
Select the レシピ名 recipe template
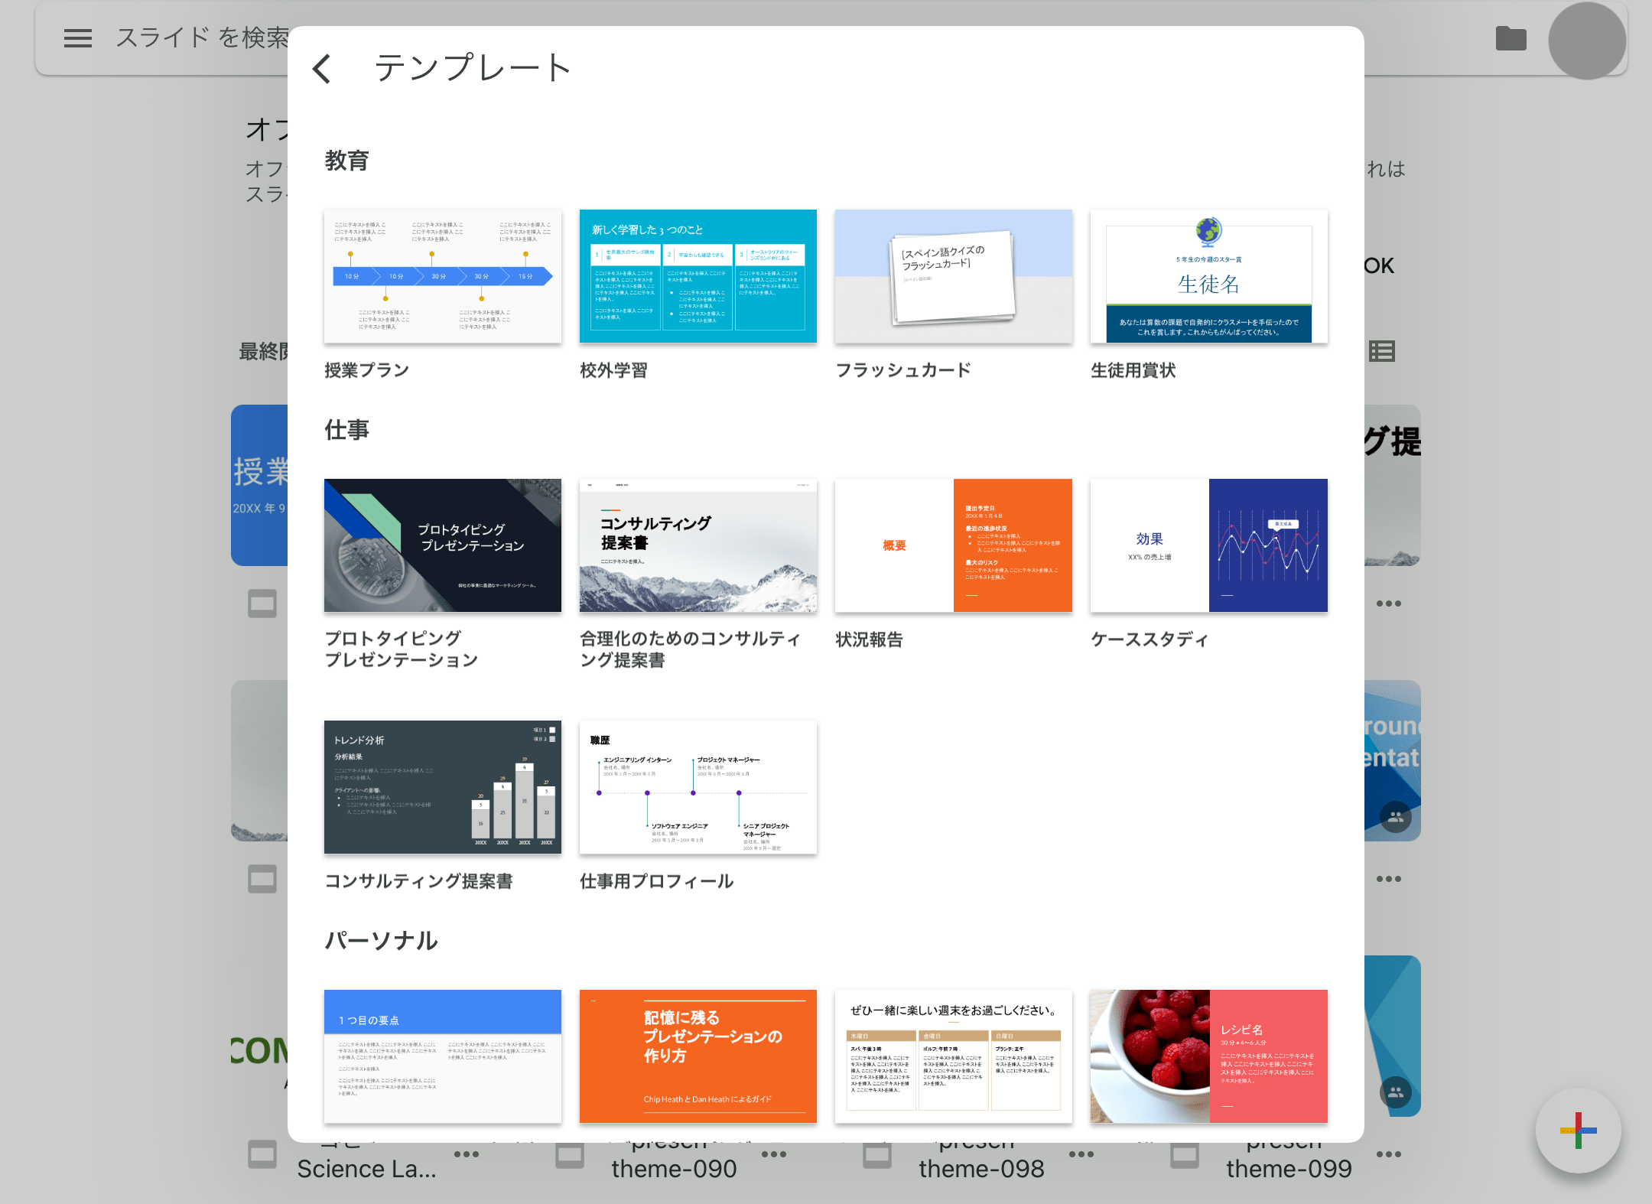click(1209, 1056)
